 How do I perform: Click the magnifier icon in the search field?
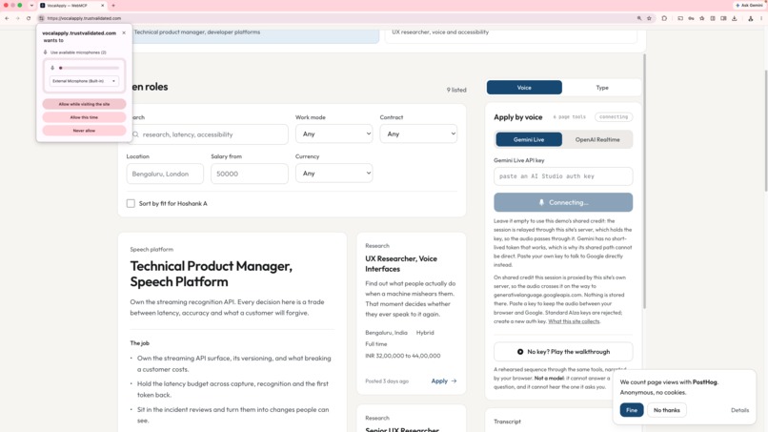point(135,134)
